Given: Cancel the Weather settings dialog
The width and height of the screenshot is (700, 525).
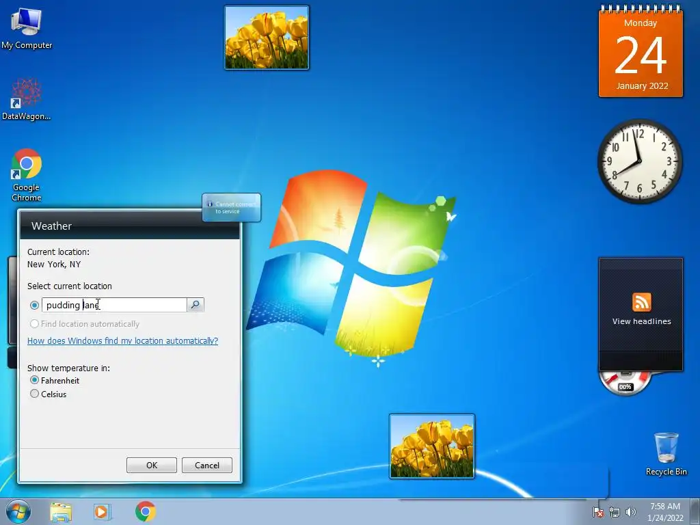Looking at the screenshot, I should point(206,465).
